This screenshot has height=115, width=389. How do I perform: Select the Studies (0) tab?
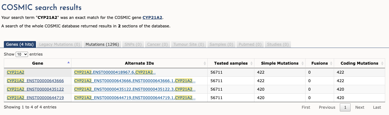point(278,44)
